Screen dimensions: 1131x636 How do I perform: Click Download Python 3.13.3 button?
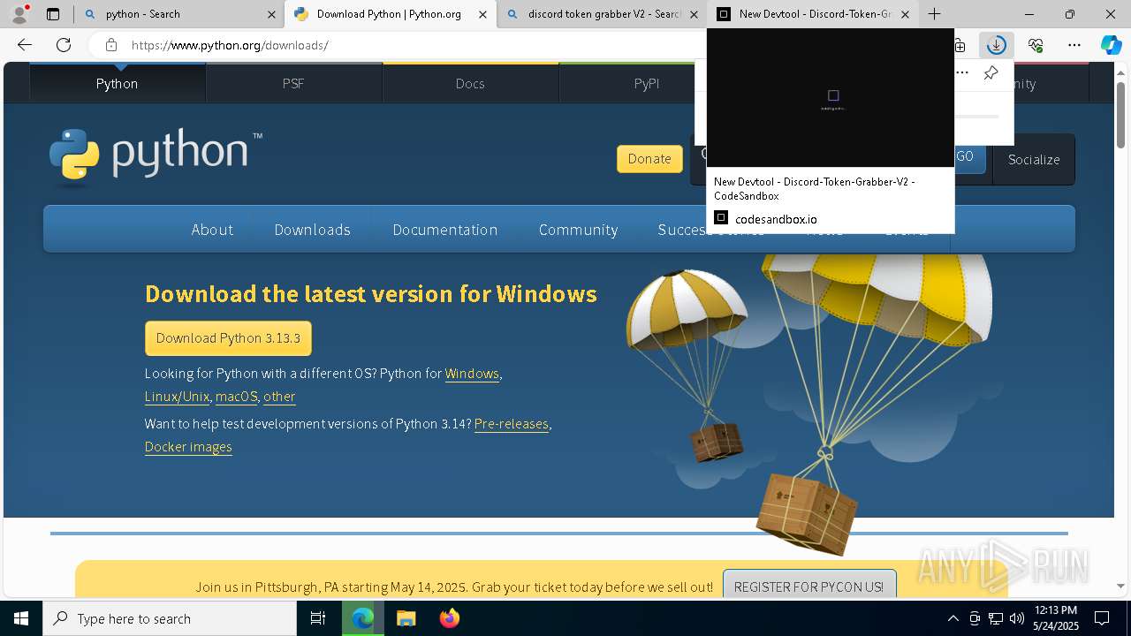[228, 338]
